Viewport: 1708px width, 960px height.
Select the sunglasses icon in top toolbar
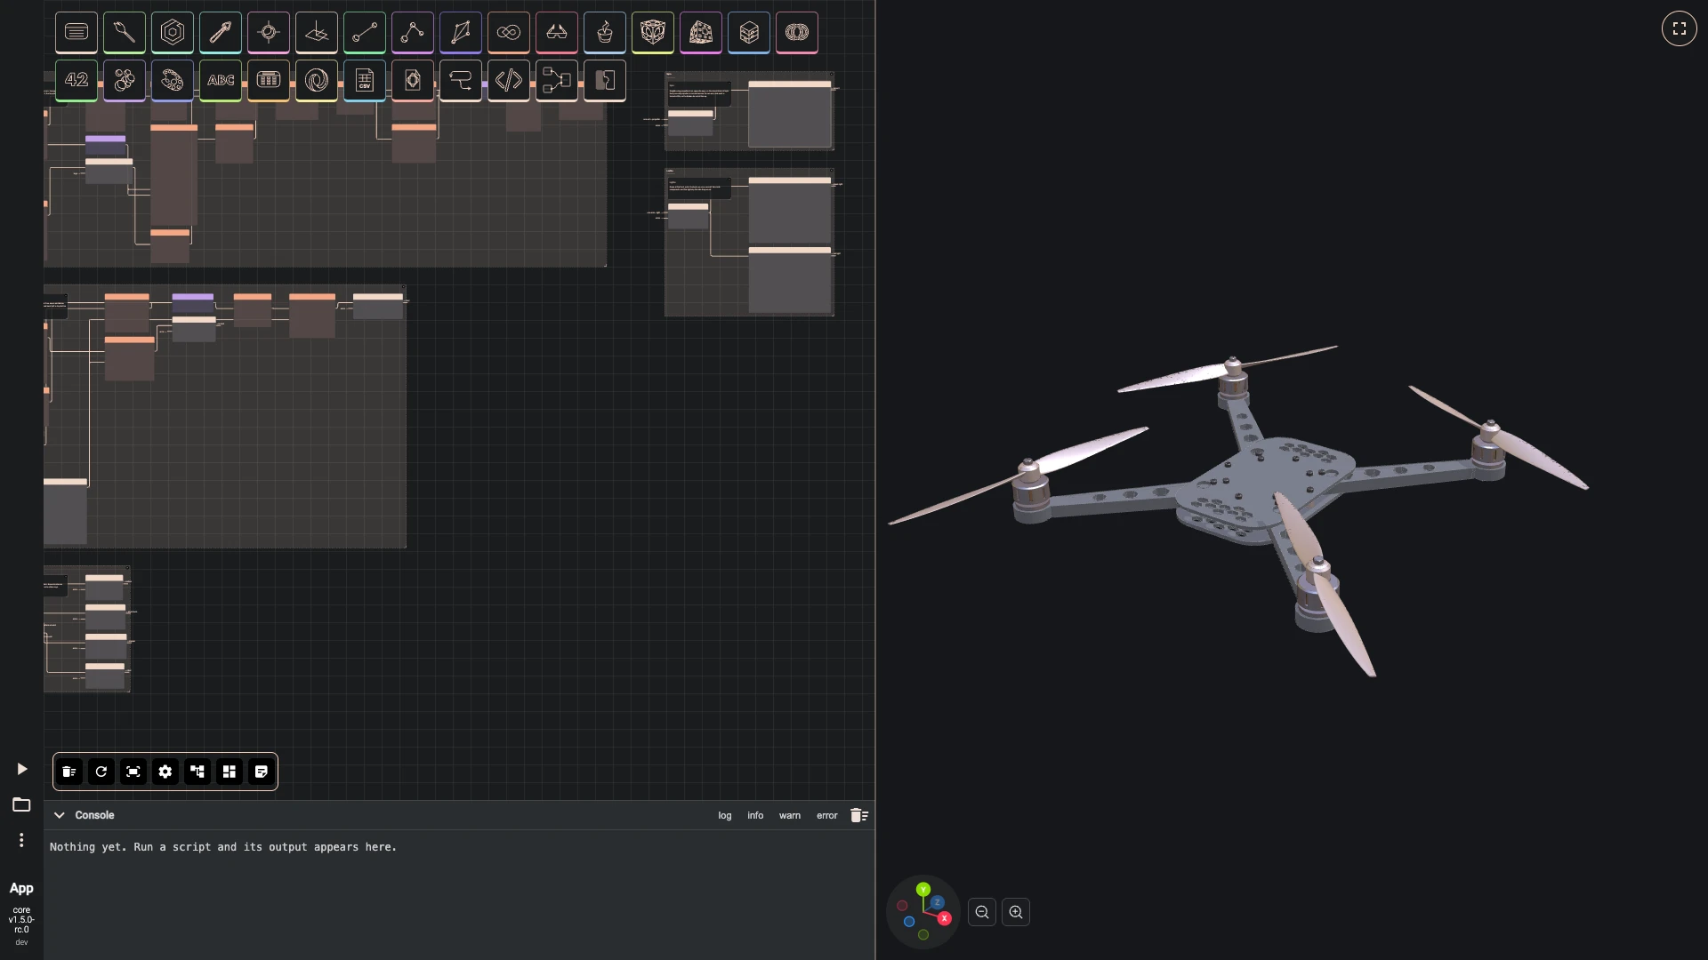coord(557,32)
